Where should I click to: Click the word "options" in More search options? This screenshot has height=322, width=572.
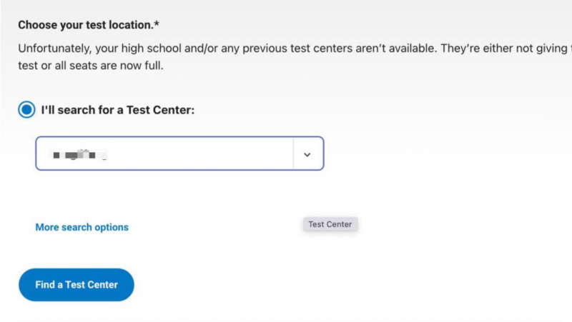pos(112,227)
